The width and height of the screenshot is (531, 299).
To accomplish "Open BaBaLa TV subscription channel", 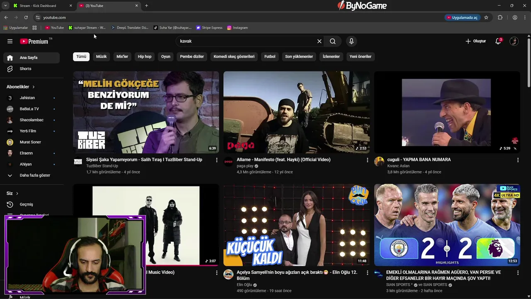I will point(32,109).
